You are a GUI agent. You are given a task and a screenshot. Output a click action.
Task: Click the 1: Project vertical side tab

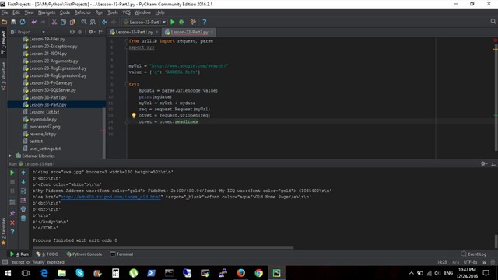[x=3, y=43]
